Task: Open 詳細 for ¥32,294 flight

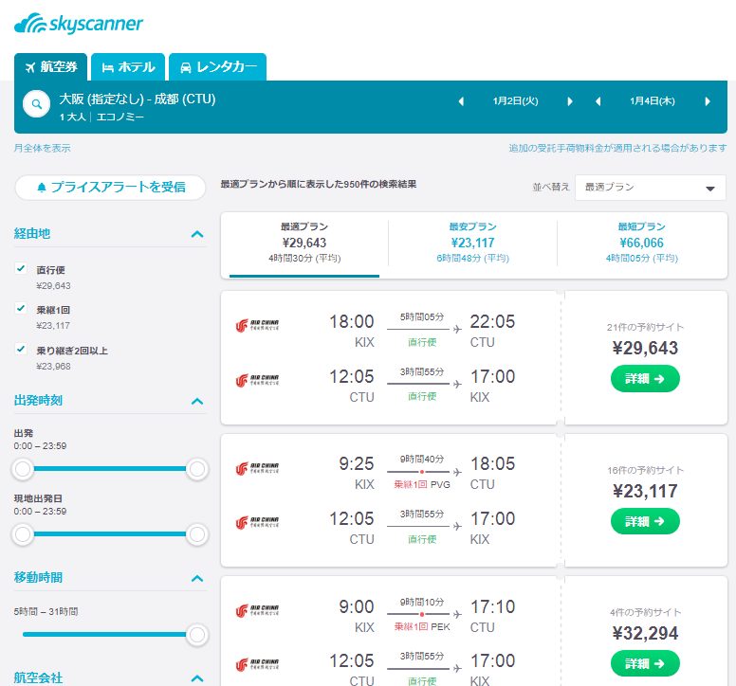Action: pos(645,663)
